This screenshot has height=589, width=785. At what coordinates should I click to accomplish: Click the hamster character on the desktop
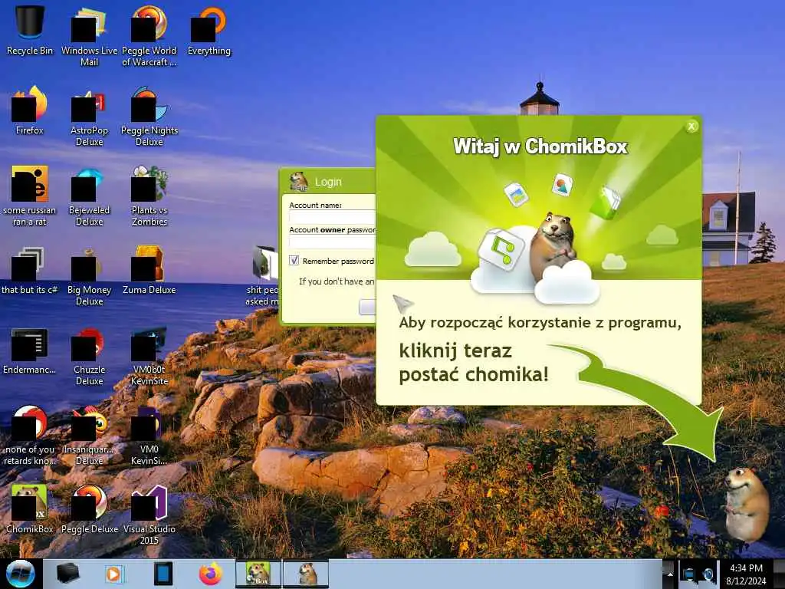[x=747, y=505]
